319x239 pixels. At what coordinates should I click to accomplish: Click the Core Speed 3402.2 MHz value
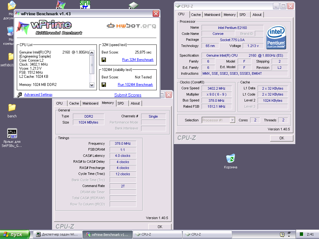(x=217, y=88)
